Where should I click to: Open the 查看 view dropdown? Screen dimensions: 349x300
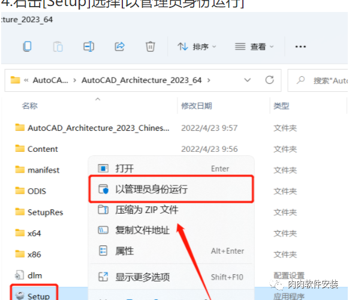coord(254,47)
